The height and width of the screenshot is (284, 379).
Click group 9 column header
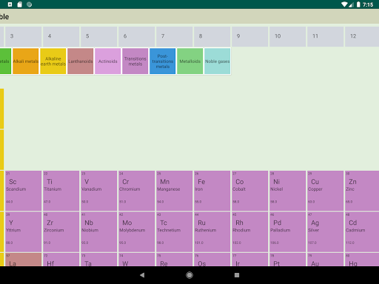pyautogui.click(x=250, y=36)
